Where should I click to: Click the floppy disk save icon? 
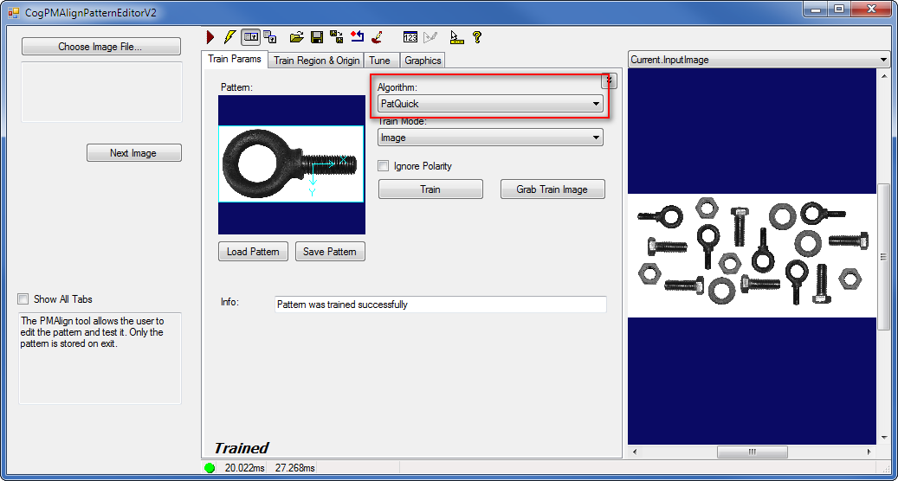pos(317,37)
